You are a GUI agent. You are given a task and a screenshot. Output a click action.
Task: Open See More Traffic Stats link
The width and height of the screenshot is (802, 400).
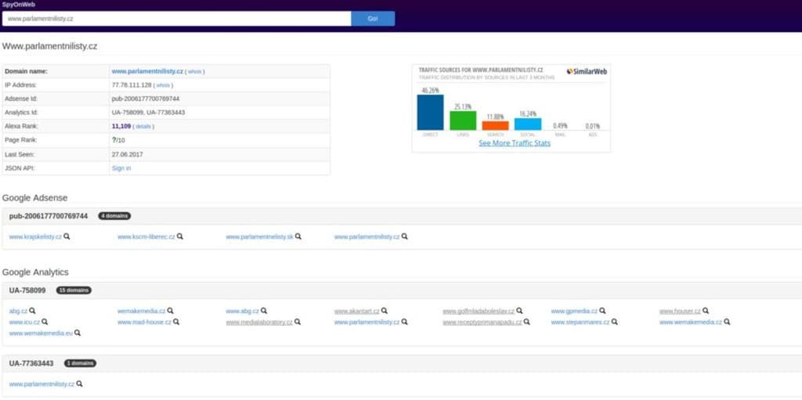(x=515, y=143)
